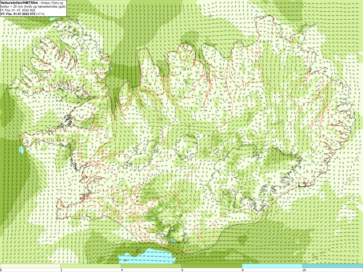
Task: Click the legend scale label '2'
Action: click(61, 270)
